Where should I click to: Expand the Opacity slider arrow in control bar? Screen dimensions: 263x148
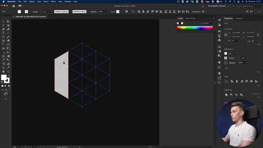(x=108, y=12)
